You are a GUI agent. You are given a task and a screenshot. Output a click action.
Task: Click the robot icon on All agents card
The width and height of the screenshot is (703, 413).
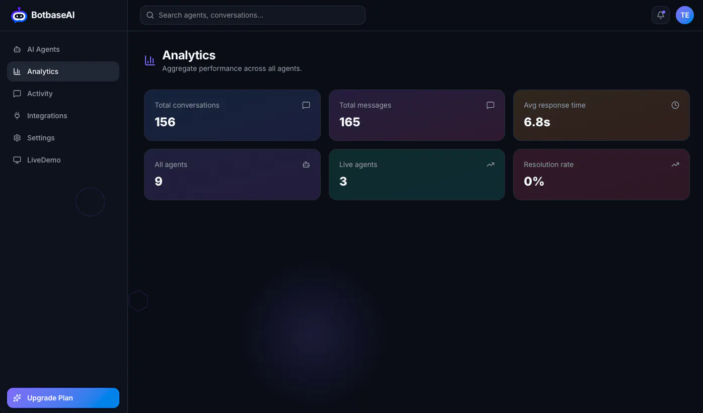[x=306, y=164]
